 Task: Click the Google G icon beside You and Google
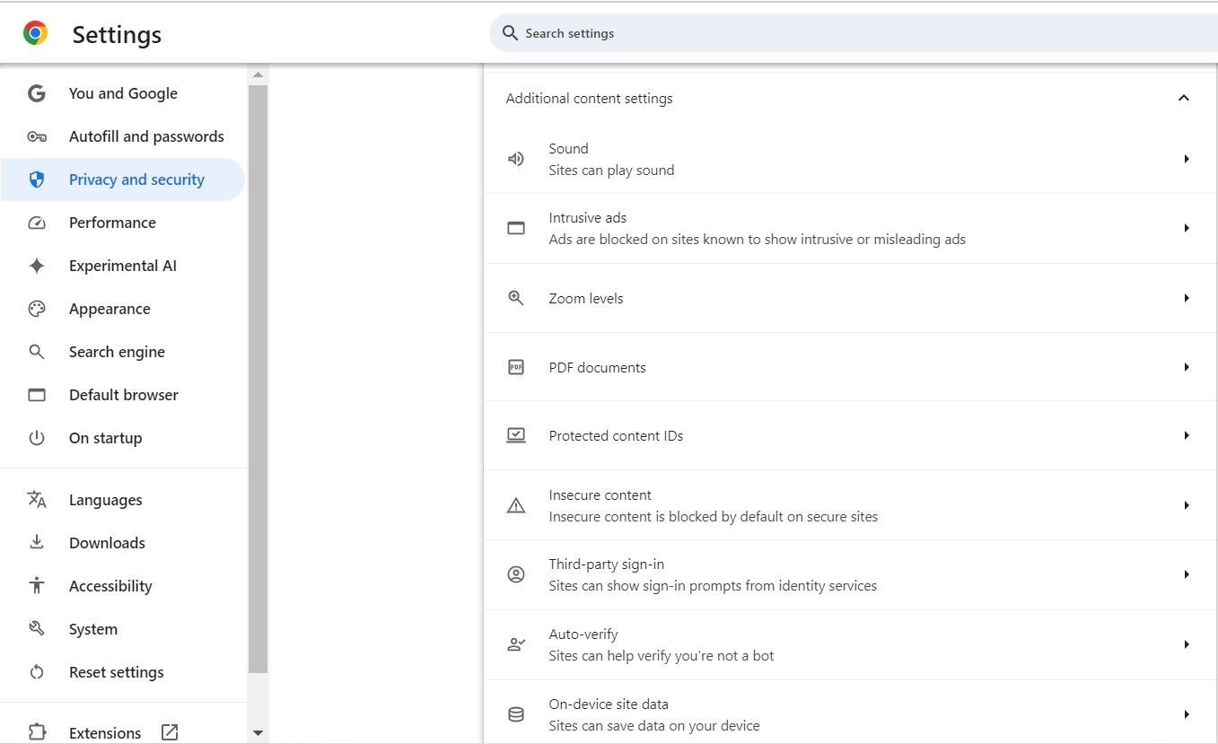pyautogui.click(x=37, y=93)
